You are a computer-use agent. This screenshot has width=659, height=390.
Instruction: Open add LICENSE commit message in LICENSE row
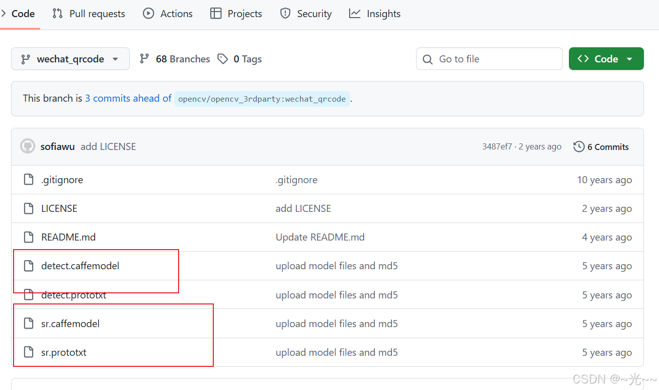click(303, 208)
